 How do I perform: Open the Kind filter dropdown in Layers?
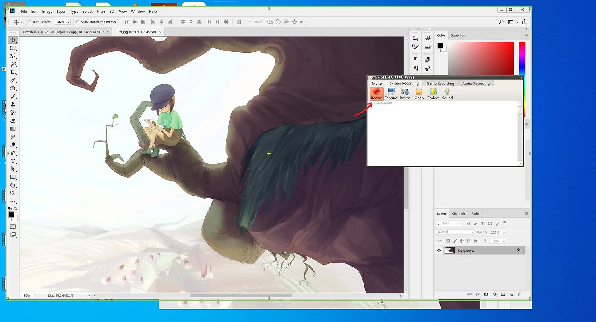(x=449, y=223)
